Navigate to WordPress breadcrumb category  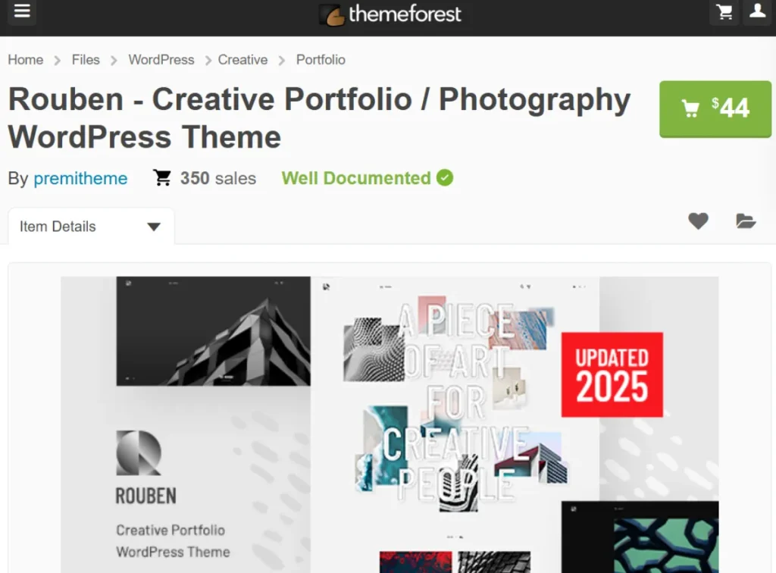pyautogui.click(x=161, y=60)
